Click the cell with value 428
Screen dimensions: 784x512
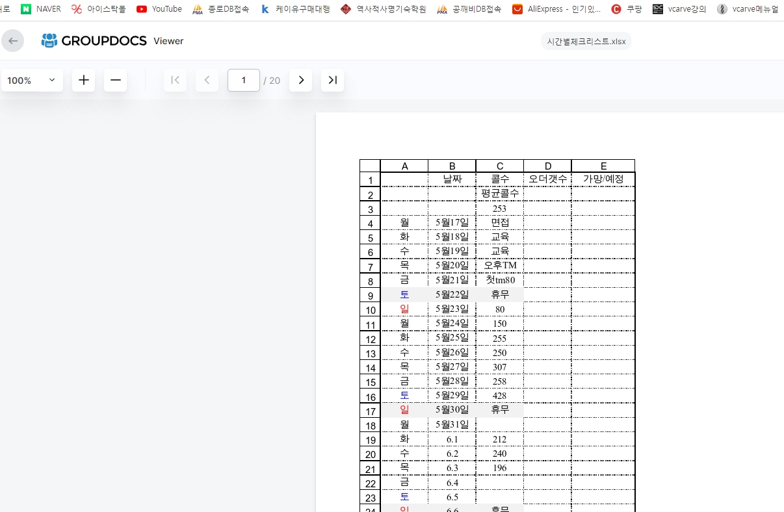499,396
